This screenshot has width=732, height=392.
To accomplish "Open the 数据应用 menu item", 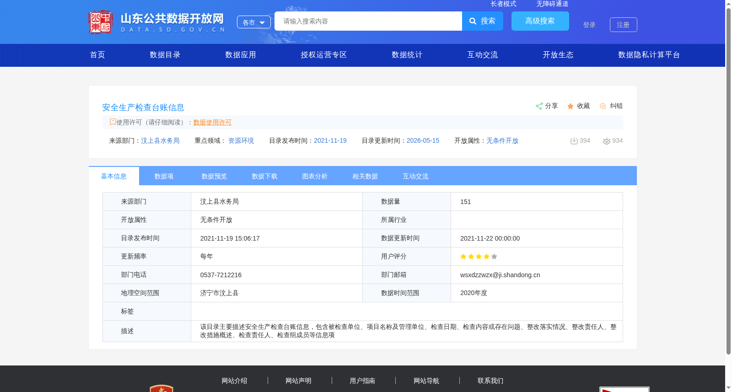I will point(241,55).
